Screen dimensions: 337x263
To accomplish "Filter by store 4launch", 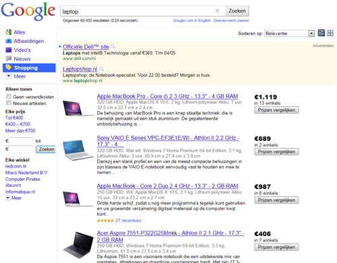I will (13, 186).
